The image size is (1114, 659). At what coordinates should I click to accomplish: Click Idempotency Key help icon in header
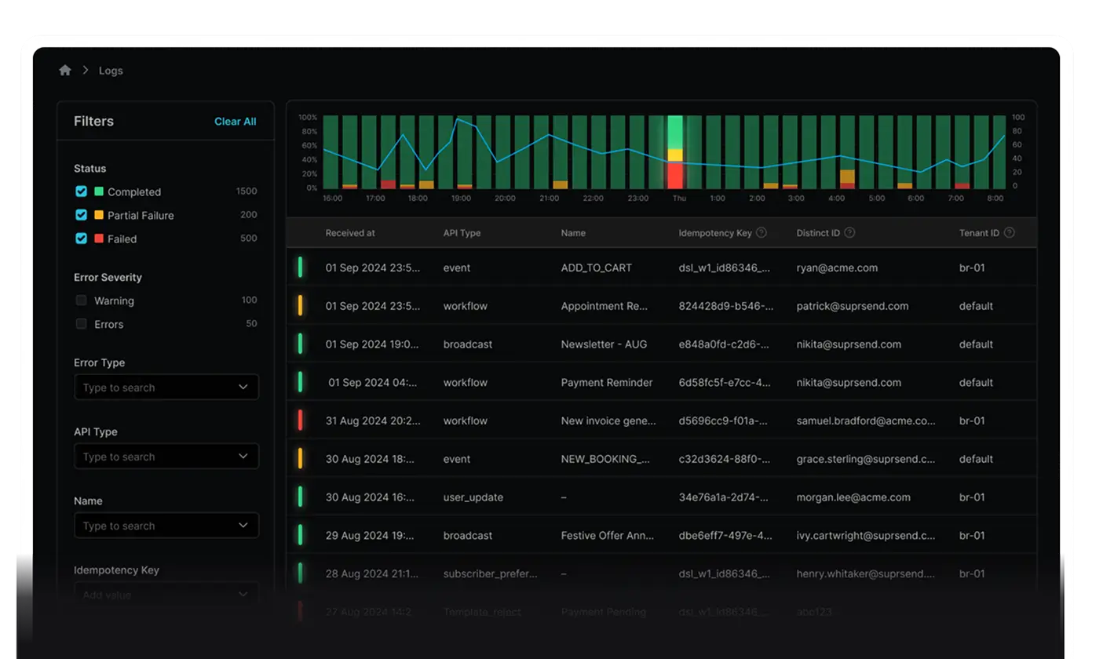coord(762,233)
